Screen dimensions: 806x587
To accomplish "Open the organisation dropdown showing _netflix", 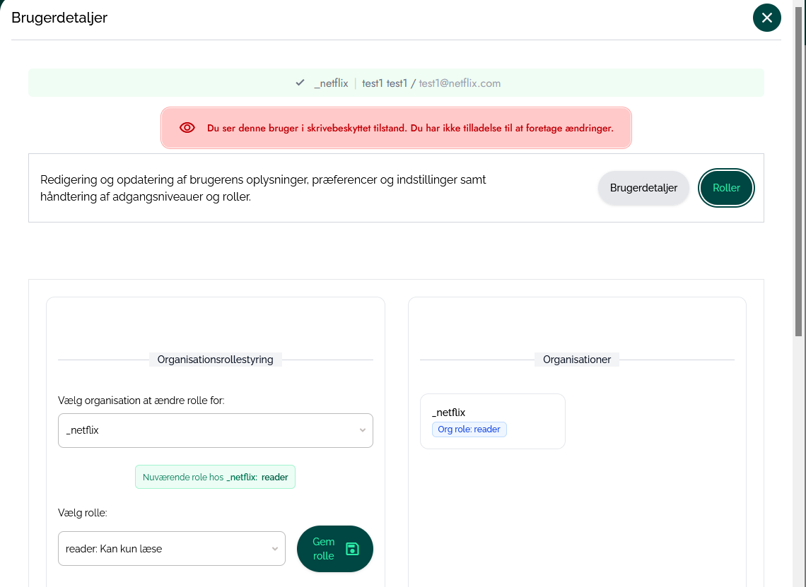I will click(x=216, y=430).
